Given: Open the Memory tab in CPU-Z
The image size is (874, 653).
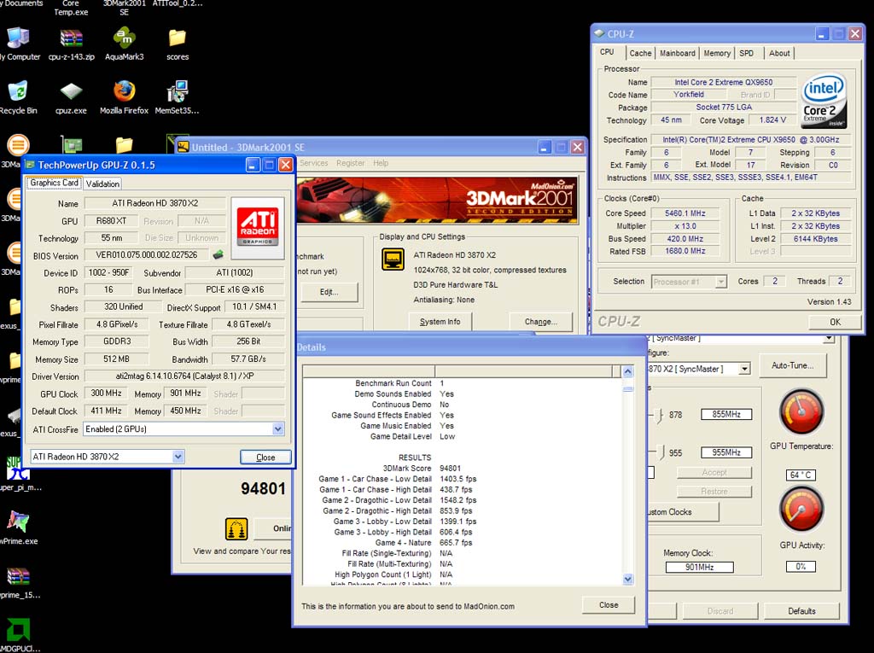Looking at the screenshot, I should click(717, 53).
